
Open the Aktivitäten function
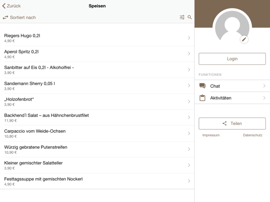pyautogui.click(x=232, y=98)
